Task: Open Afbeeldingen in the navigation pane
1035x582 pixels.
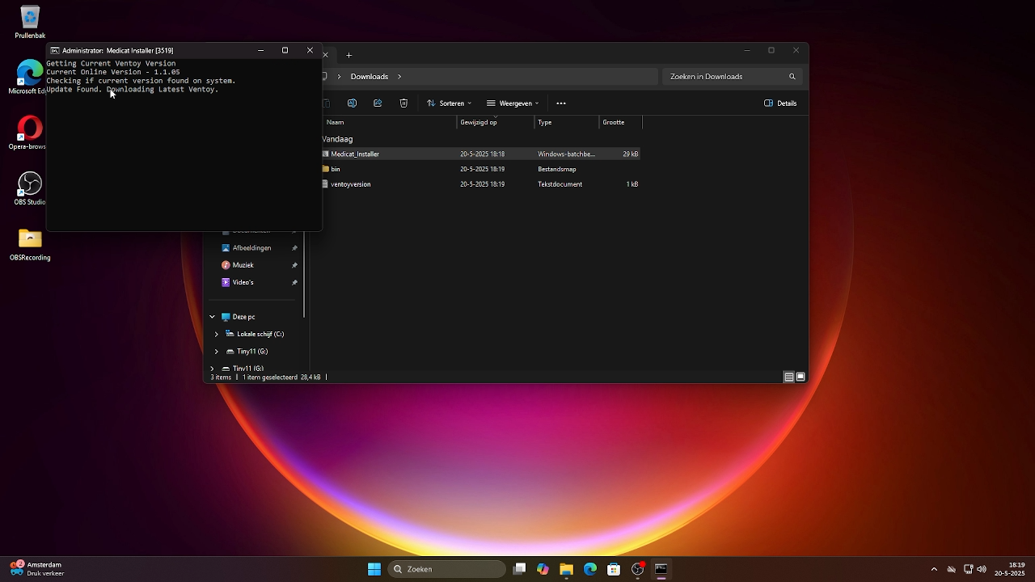Action: 251,248
